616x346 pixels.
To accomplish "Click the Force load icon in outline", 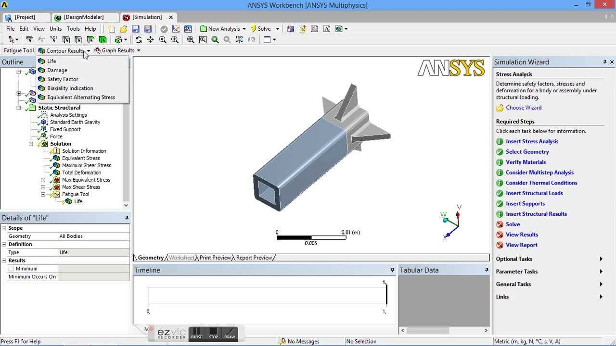I will [44, 136].
